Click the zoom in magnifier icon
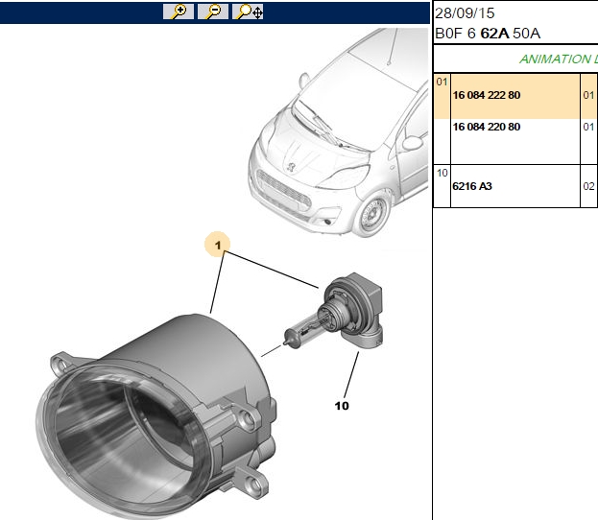Viewport: 598px width, 520px height. click(x=179, y=12)
